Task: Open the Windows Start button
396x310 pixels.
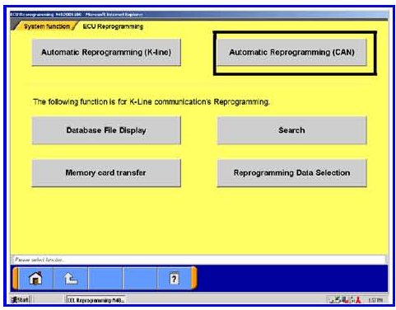Action: point(20,299)
